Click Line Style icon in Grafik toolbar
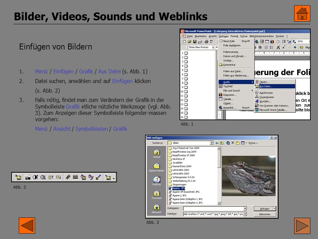318x239 pixels. [76, 177]
